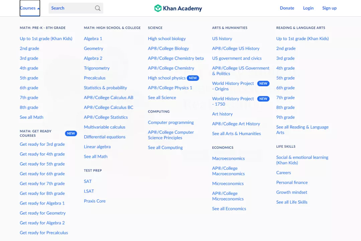Viewport: 361px width, 241px height.
Task: Open Art history course
Action: click(222, 114)
